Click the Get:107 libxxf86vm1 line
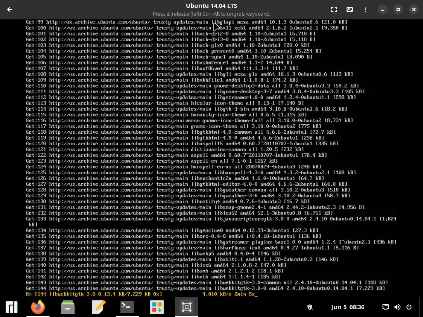423x317 pixels. [162, 69]
